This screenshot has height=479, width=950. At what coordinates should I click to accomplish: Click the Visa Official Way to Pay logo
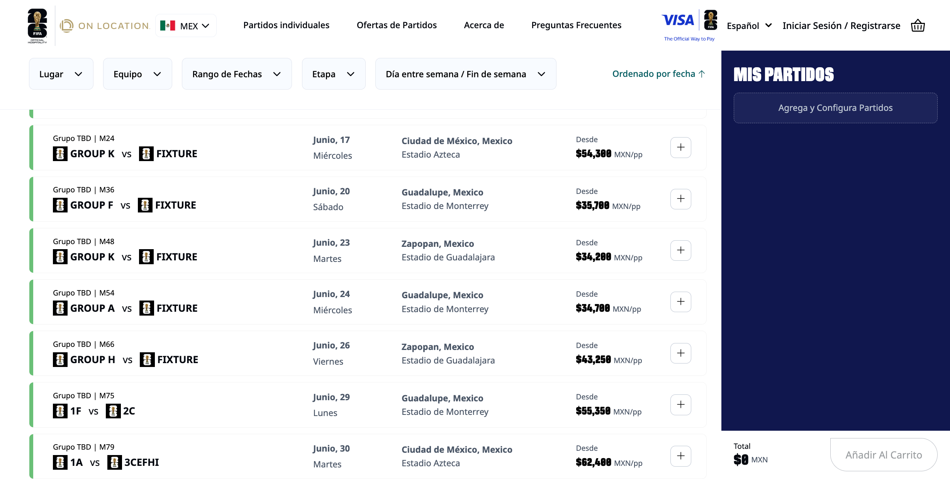689,25
